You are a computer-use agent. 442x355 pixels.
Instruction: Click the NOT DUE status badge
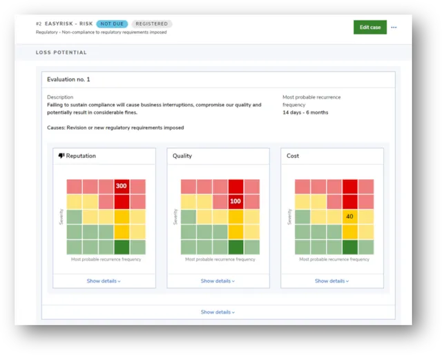tap(112, 24)
